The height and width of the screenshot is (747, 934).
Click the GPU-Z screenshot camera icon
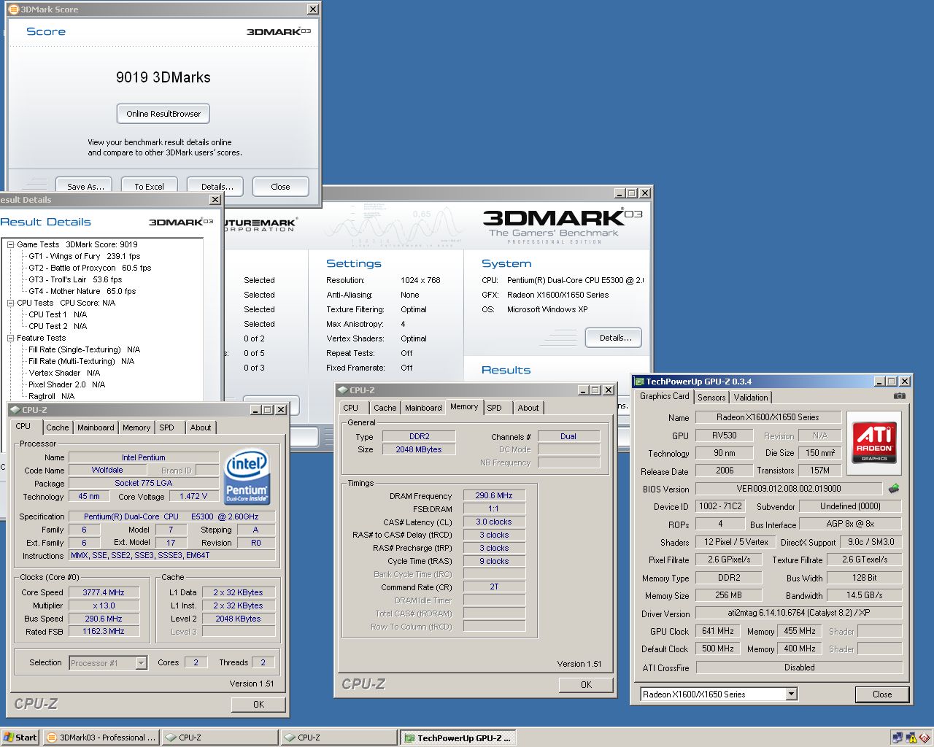[x=899, y=396]
